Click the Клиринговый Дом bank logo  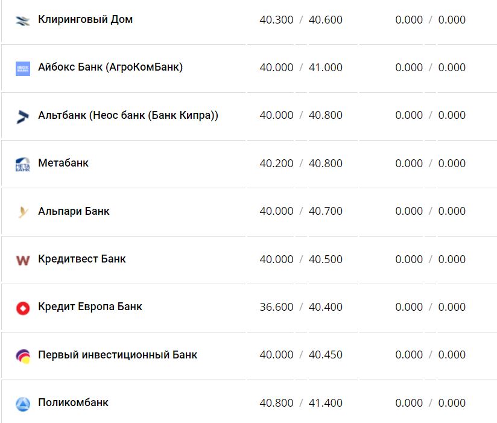[22, 21]
